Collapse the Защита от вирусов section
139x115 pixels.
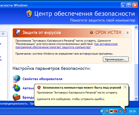(127, 33)
